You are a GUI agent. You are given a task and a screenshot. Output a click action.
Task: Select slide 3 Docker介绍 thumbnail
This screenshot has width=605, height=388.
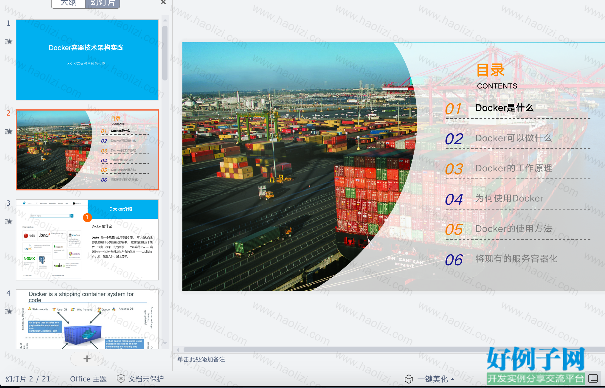click(x=87, y=240)
